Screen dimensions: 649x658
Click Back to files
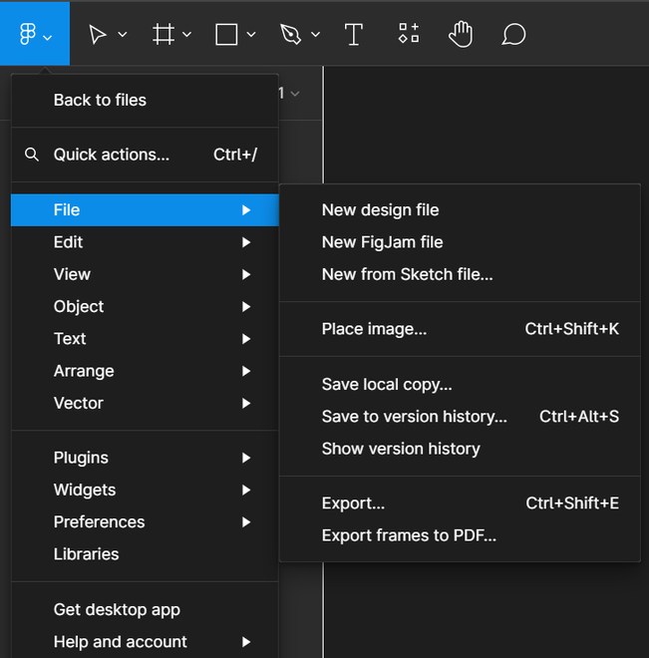(x=100, y=100)
